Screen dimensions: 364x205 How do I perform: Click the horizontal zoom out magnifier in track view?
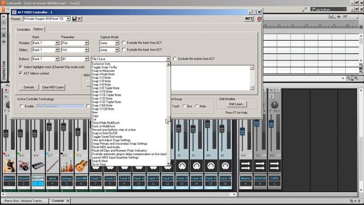349,79
